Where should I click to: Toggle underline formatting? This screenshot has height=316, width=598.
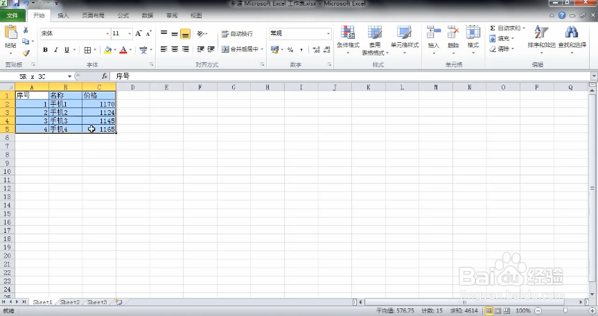67,50
